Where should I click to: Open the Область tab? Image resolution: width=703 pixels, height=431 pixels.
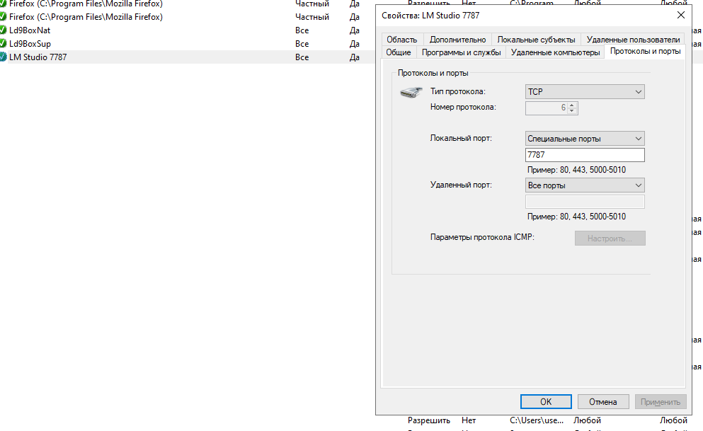[401, 40]
